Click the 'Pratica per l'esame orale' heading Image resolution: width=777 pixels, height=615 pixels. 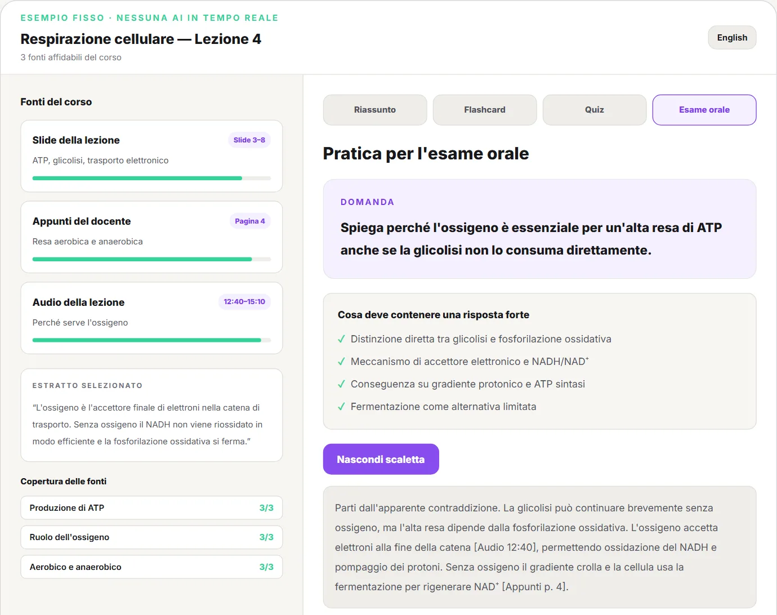(x=426, y=153)
